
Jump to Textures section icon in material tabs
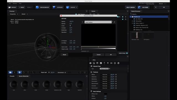[x=94, y=63]
